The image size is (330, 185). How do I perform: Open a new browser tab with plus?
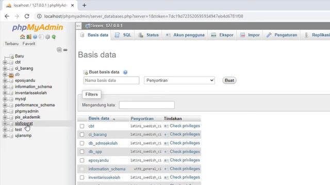[84, 5]
